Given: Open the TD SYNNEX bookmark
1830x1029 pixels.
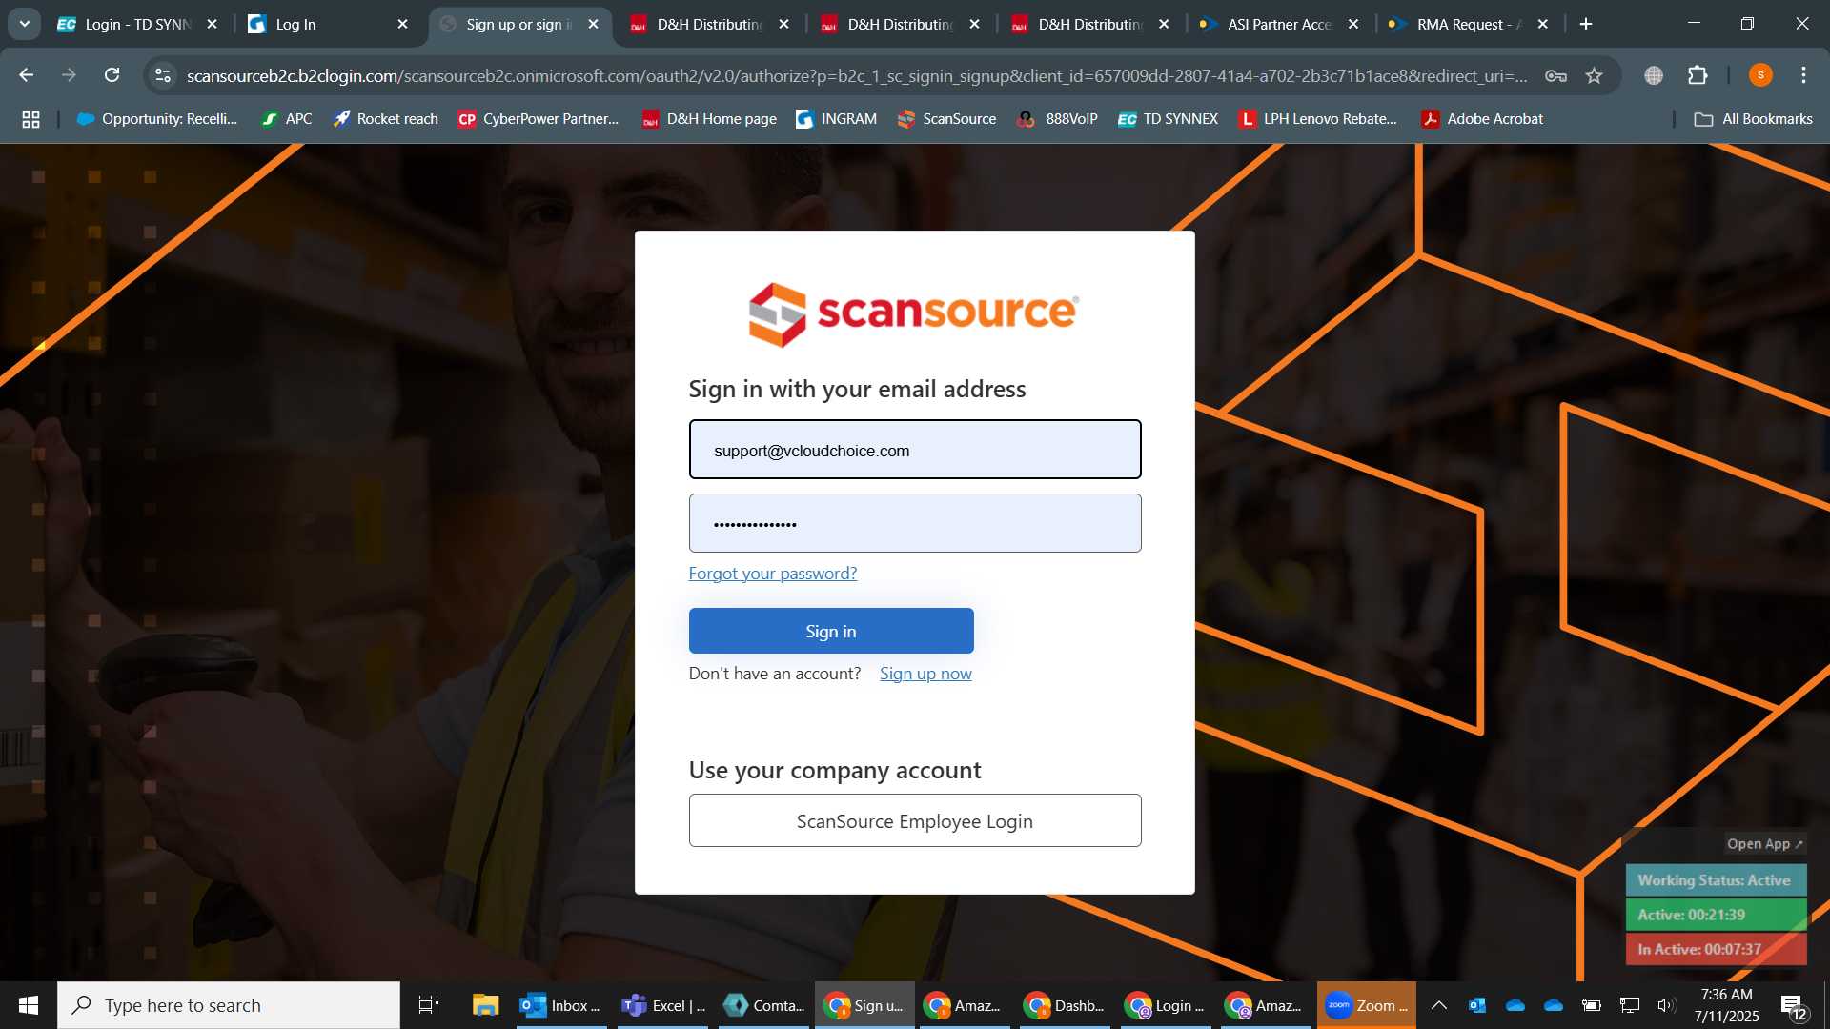Looking at the screenshot, I should tap(1168, 119).
